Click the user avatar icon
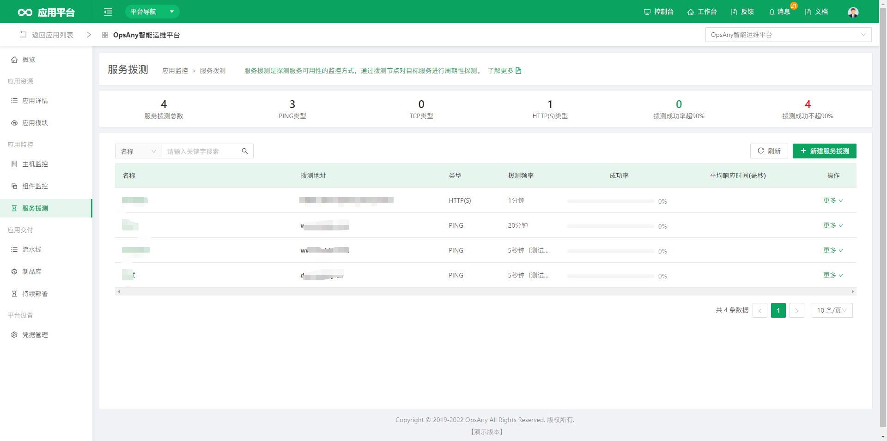 click(853, 12)
